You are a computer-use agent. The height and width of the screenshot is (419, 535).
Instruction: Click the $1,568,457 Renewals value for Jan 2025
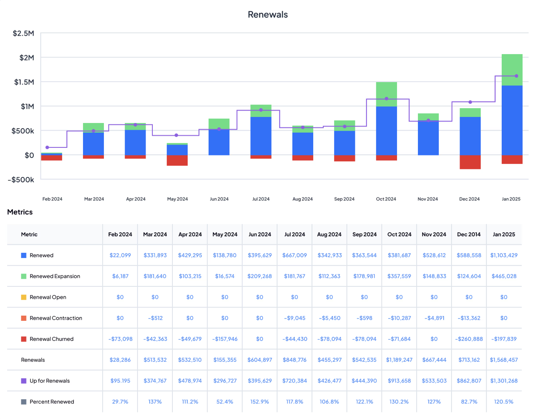pyautogui.click(x=504, y=360)
